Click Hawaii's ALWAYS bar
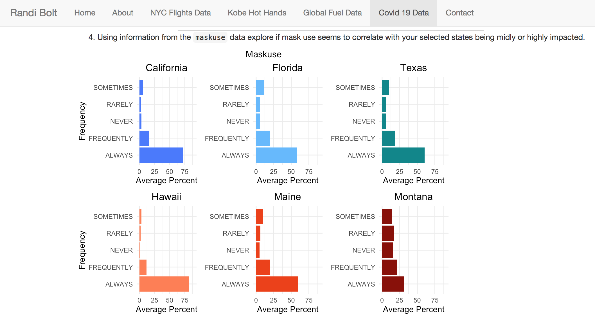Viewport: 595px width, 318px height. (164, 284)
